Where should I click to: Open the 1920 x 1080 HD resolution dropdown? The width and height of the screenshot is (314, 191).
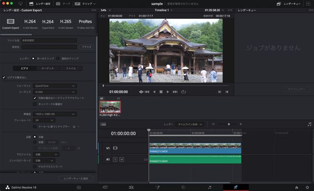click(x=55, y=114)
